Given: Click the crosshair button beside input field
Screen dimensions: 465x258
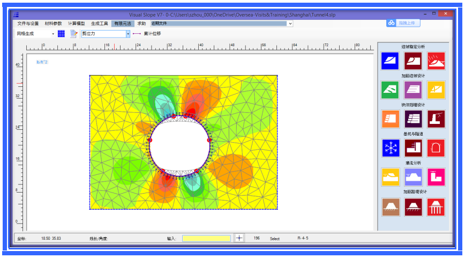Looking at the screenshot, I should 239,238.
